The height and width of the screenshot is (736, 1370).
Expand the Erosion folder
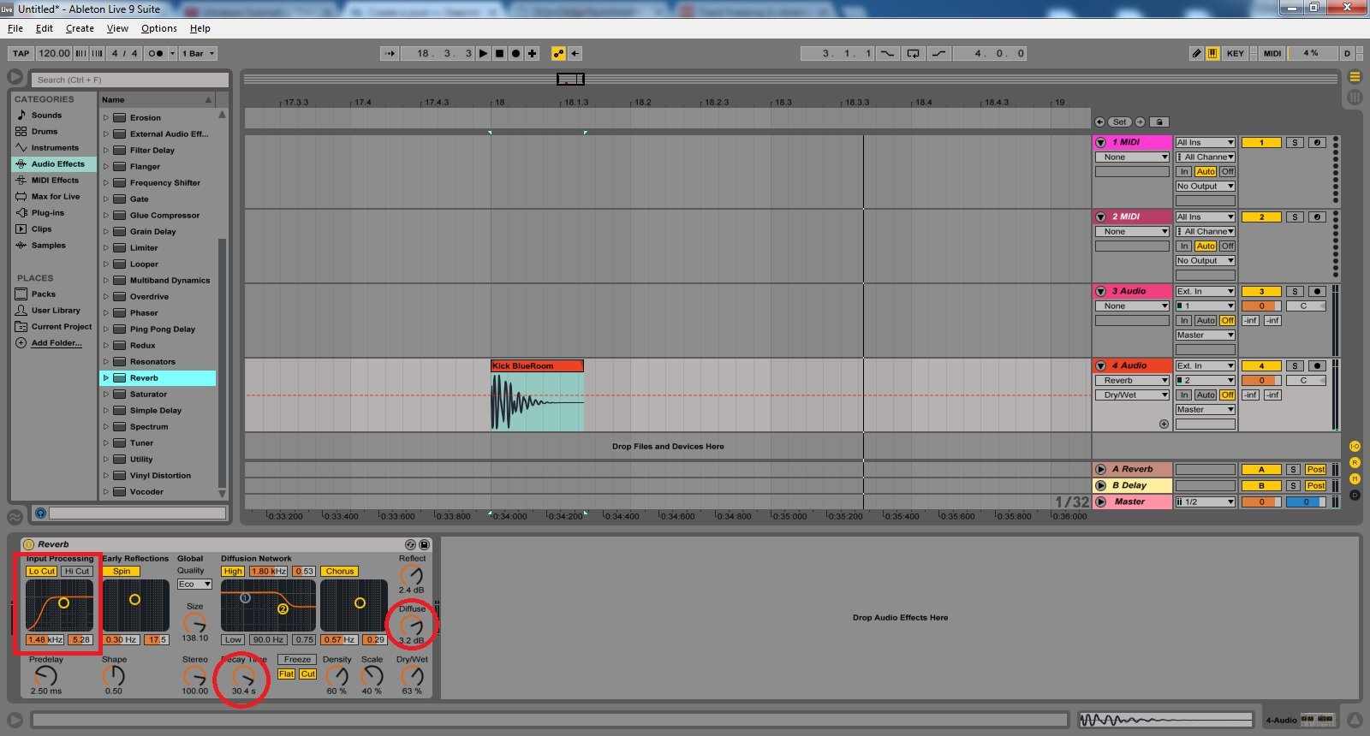pyautogui.click(x=106, y=118)
